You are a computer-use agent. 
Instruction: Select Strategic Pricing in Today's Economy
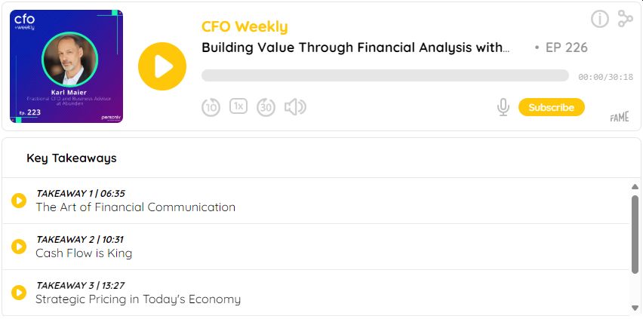(138, 299)
